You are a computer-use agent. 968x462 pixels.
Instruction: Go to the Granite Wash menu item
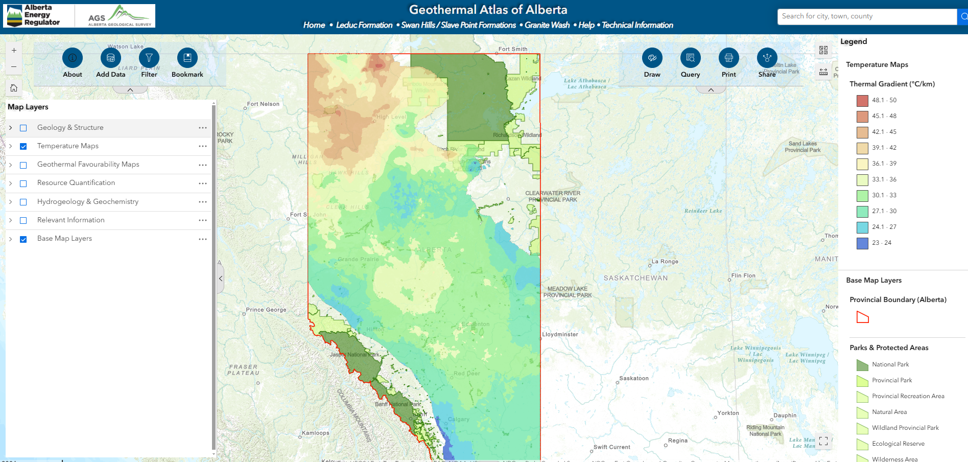tap(547, 25)
